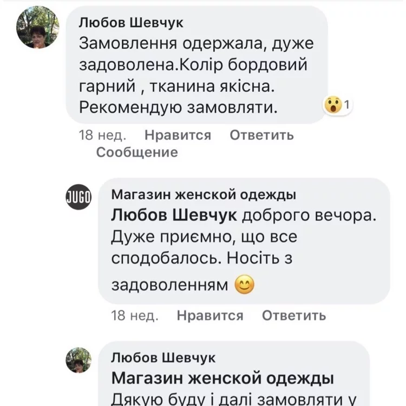The width and height of the screenshot is (406, 406).
Task: Reply to the first comment via Ответить
Action: (x=261, y=135)
